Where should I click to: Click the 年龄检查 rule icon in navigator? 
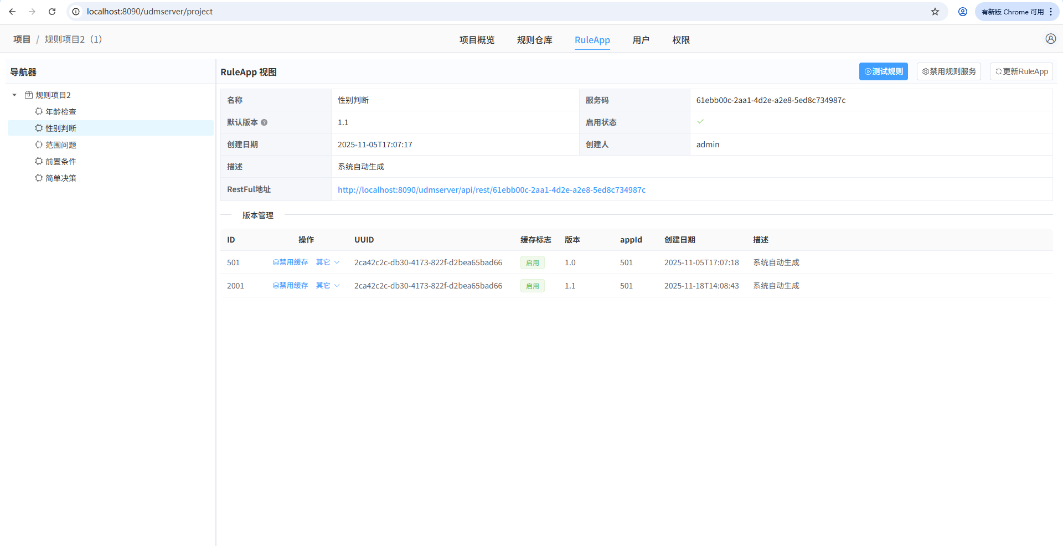pyautogui.click(x=39, y=112)
